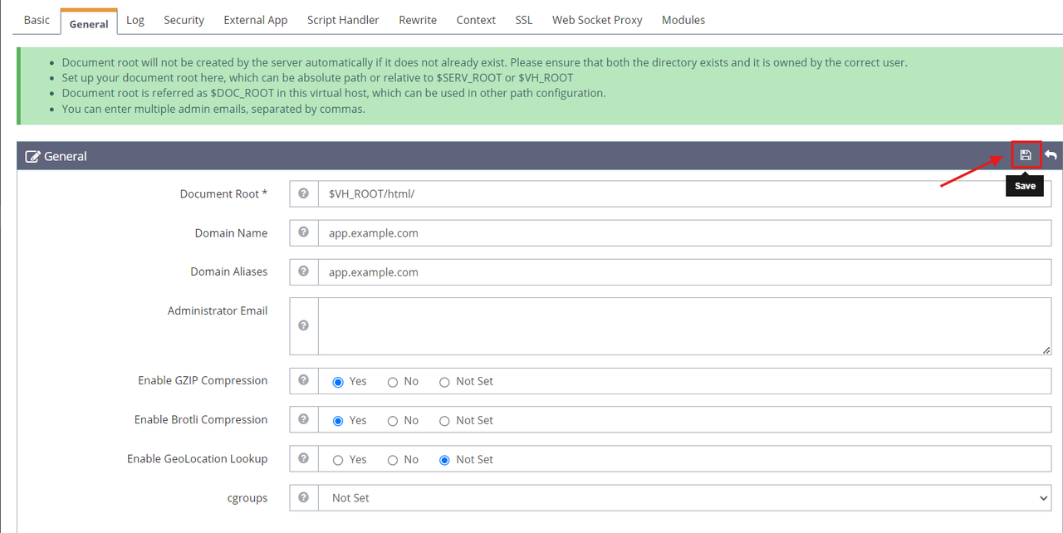Click help icon next to Document Root

pos(304,193)
